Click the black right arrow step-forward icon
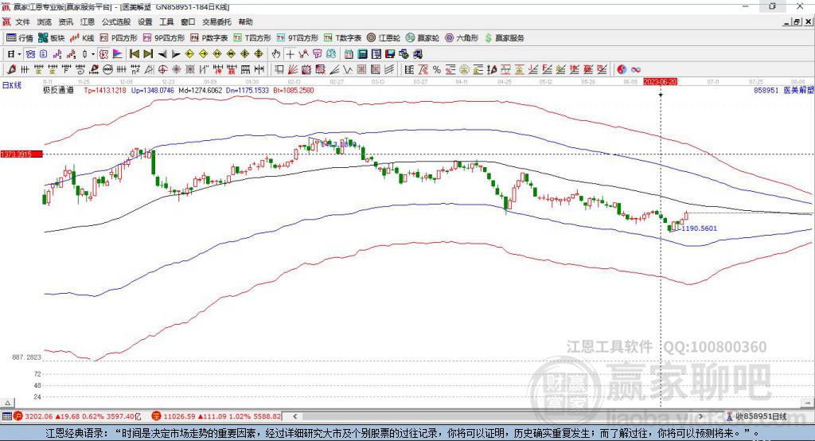The width and height of the screenshot is (815, 441). tap(176, 54)
